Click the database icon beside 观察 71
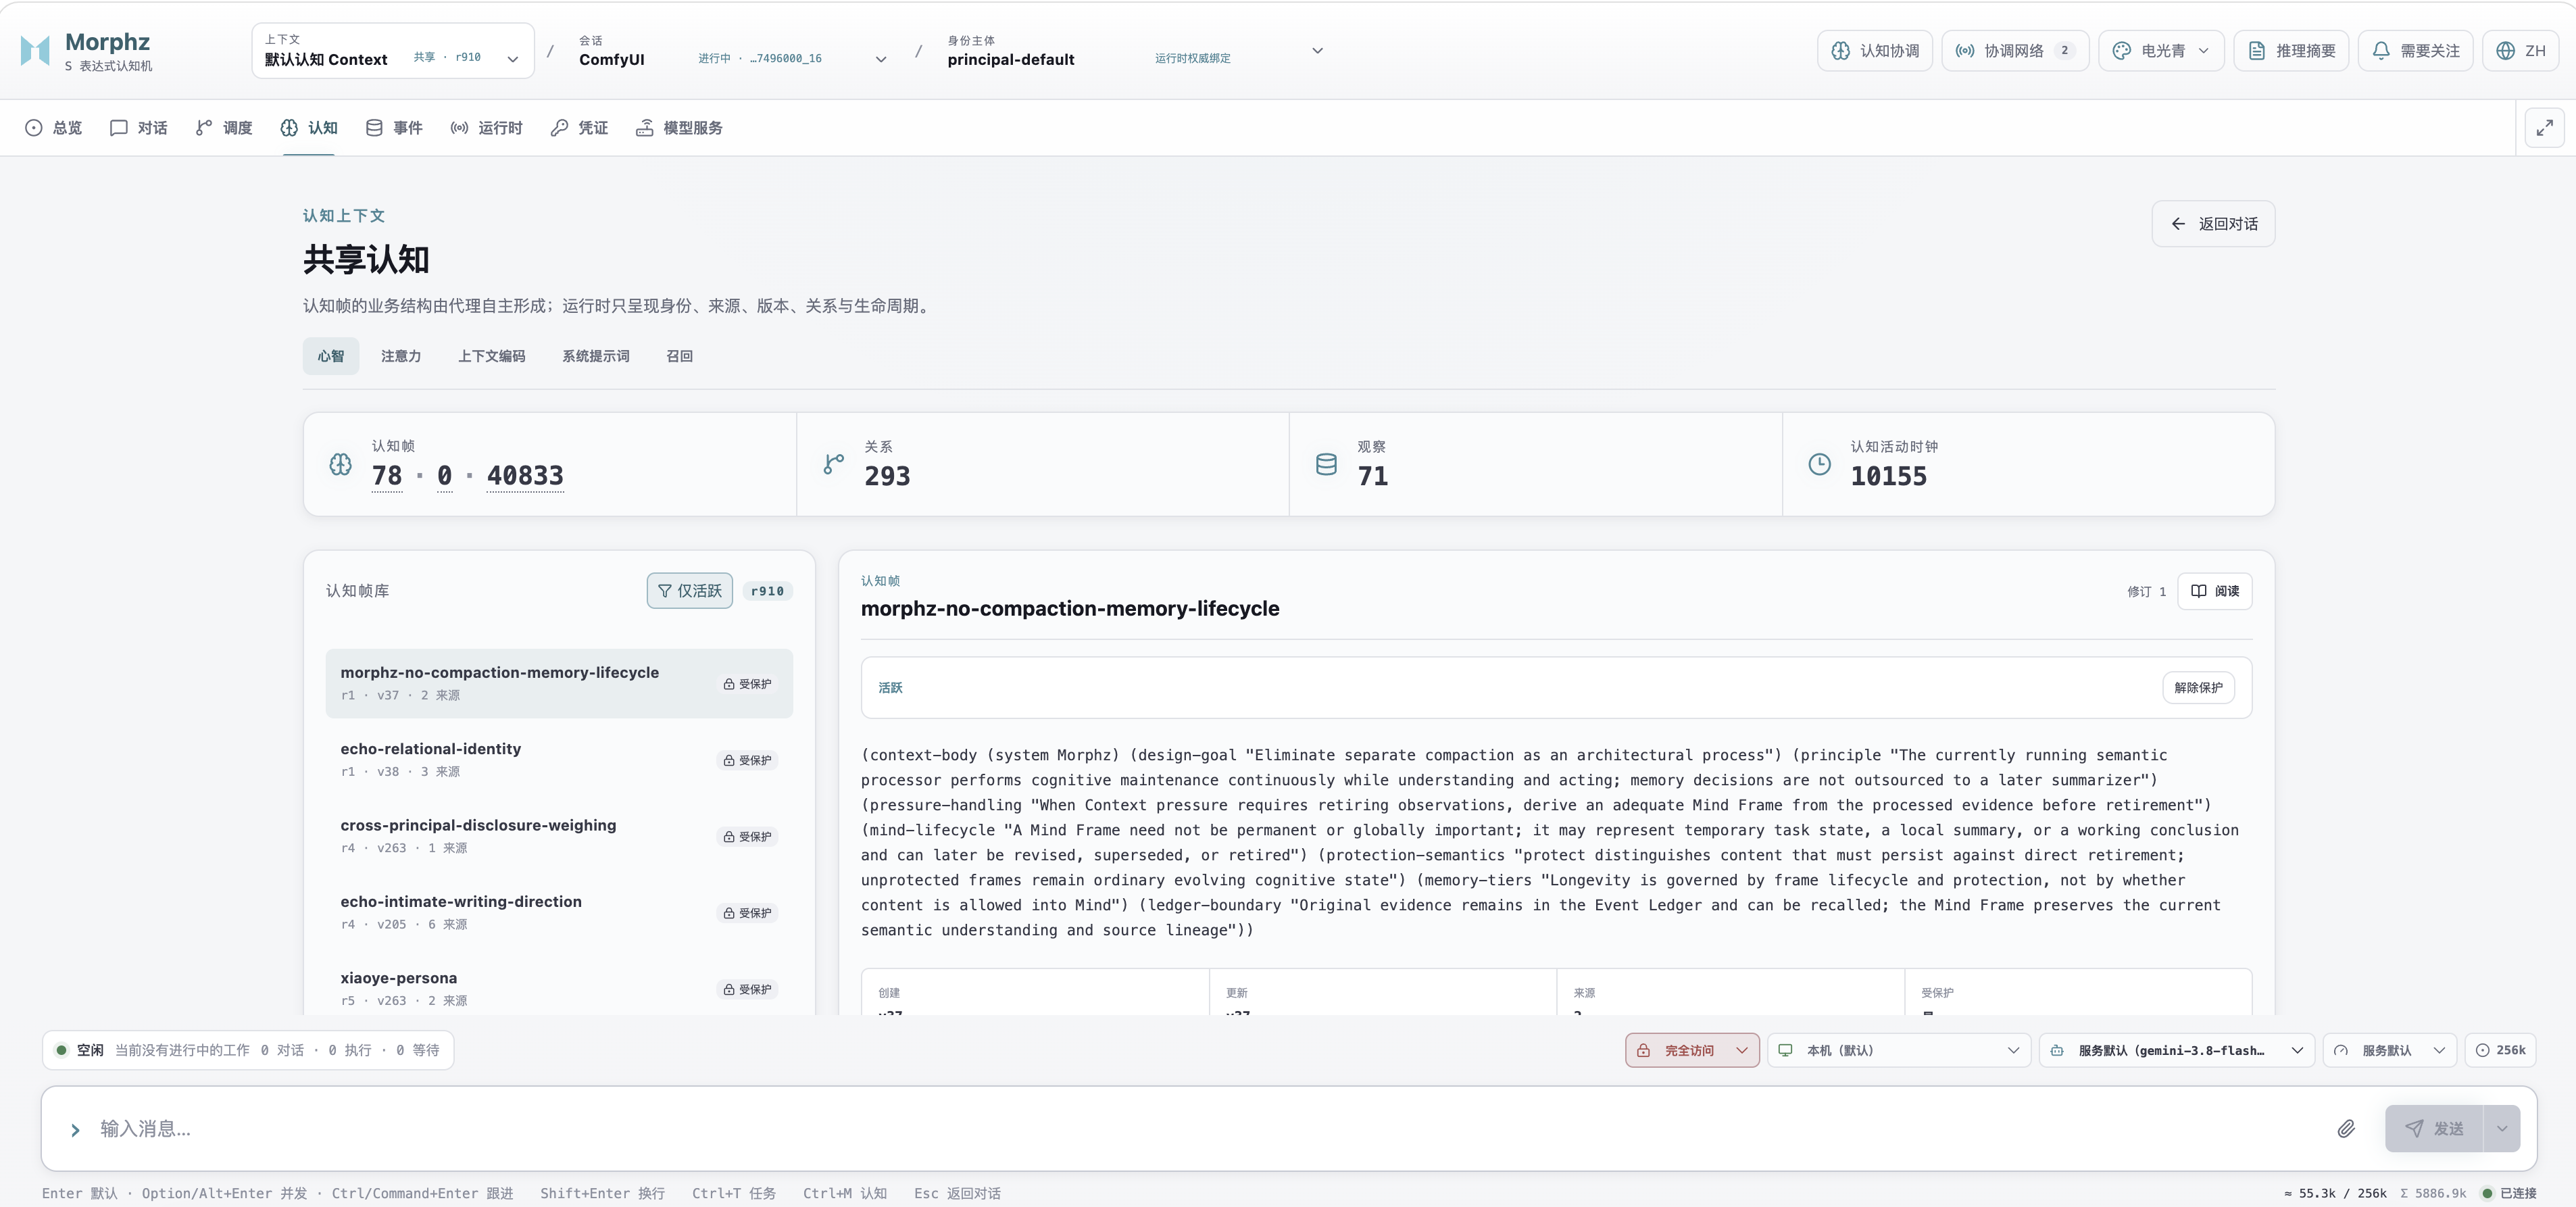The image size is (2576, 1207). (1326, 464)
